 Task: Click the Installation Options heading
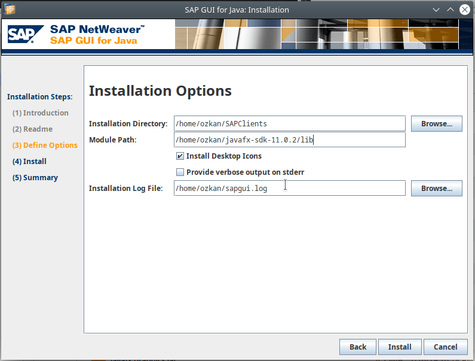coord(160,91)
